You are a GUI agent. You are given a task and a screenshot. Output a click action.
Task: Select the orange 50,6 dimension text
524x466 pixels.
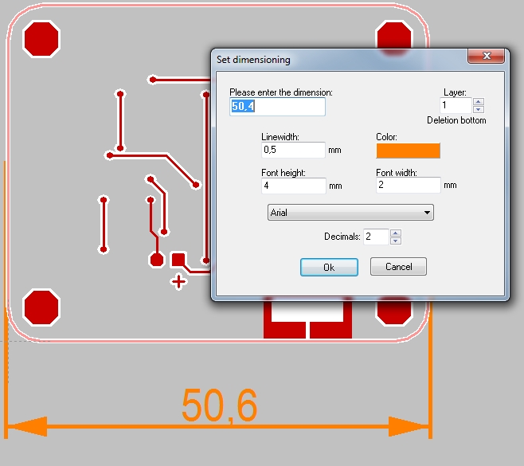pos(220,406)
